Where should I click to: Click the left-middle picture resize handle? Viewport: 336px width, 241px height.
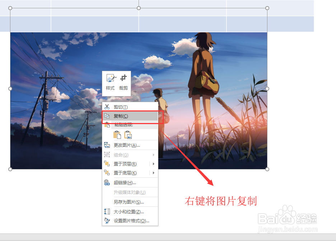click(x=10, y=89)
